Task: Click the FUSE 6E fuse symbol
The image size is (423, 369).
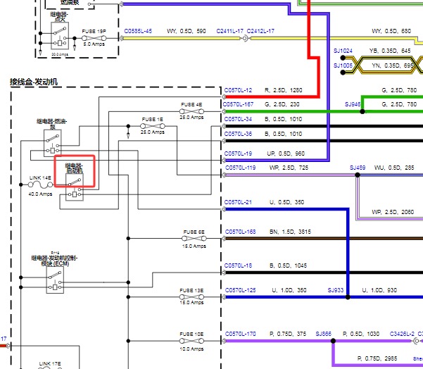Action: point(194,238)
